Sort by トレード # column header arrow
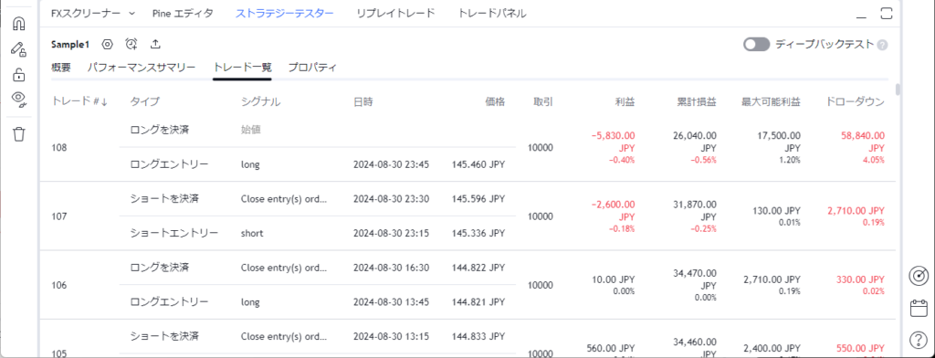The width and height of the screenshot is (935, 358). (x=105, y=102)
